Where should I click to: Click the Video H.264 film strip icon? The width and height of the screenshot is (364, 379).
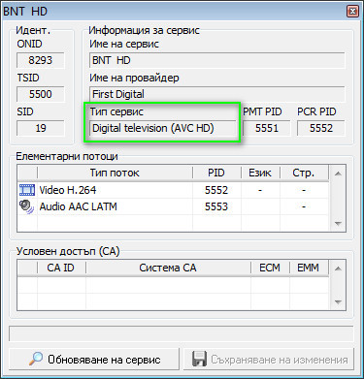(27, 190)
